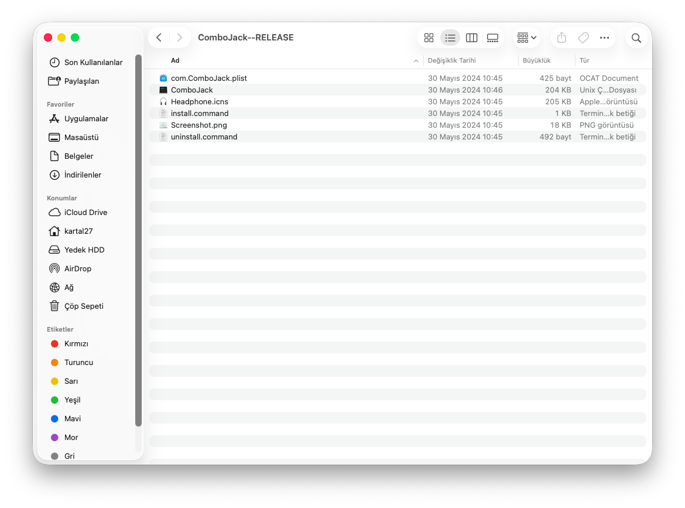The width and height of the screenshot is (685, 508).
Task: Open the search magnifier
Action: coord(636,38)
